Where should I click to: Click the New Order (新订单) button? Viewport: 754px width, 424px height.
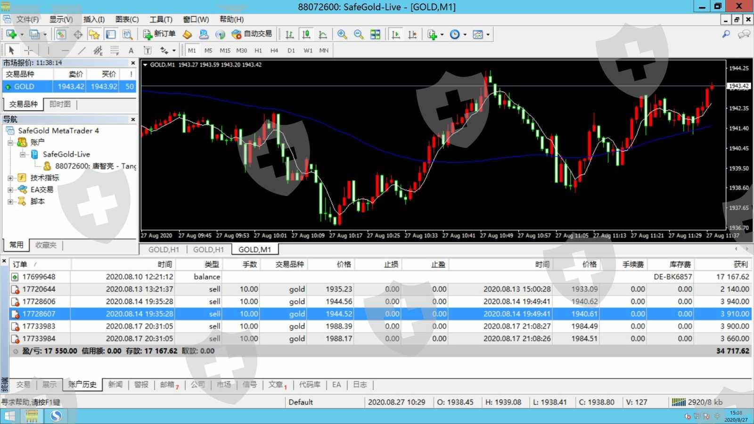159,34
